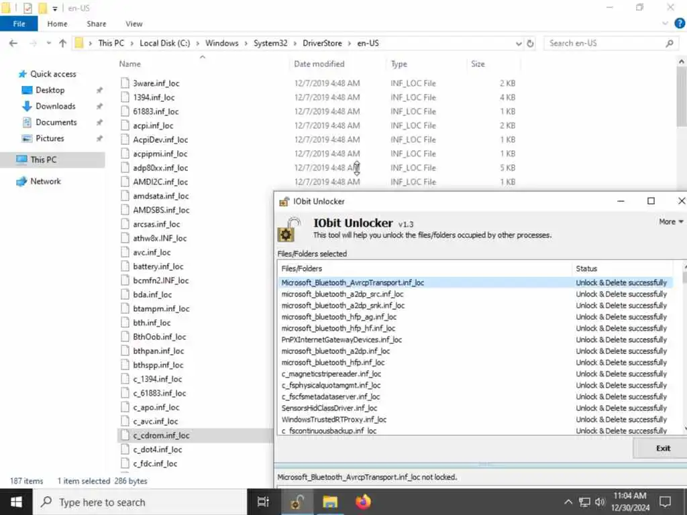Select the battery.inf_loc file icon
Screen dimensions: 687x515
pos(125,266)
